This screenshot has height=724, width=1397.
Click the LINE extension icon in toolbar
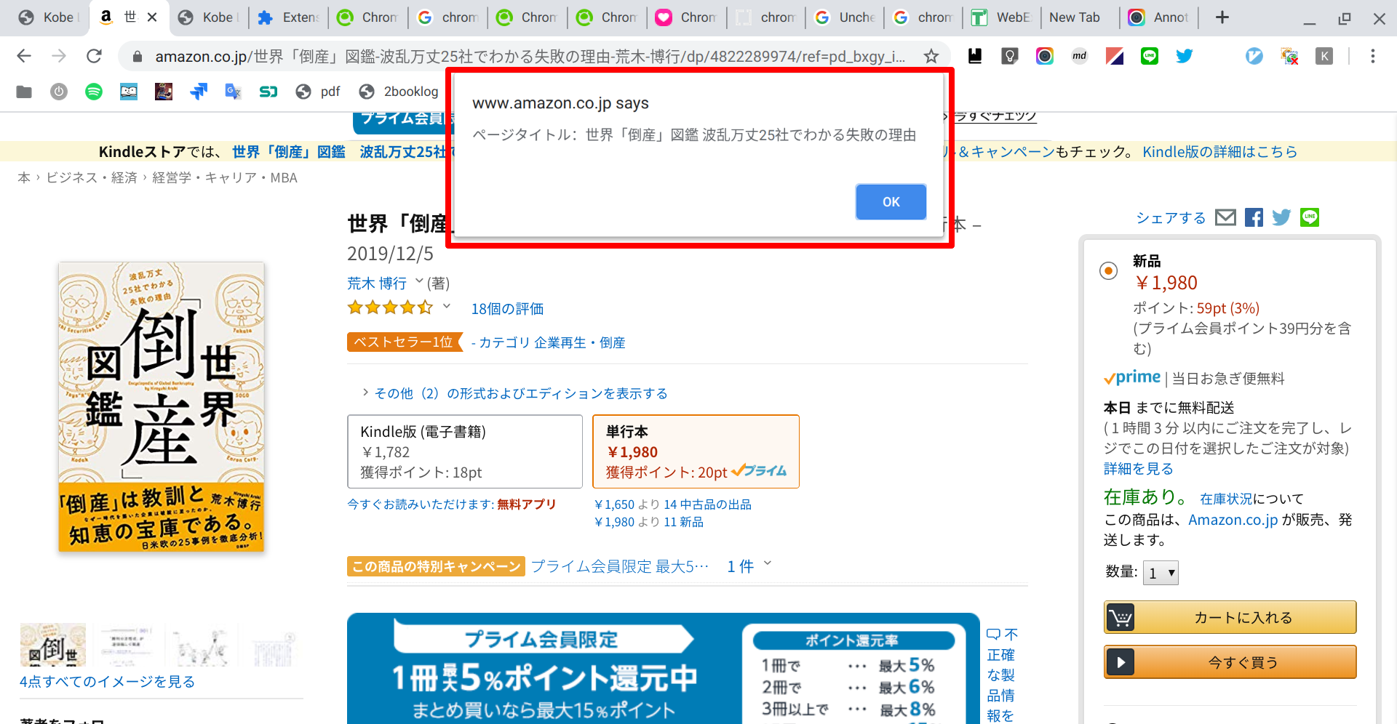[x=1150, y=56]
